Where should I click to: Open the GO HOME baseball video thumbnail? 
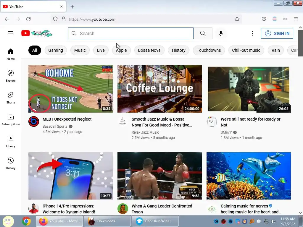(70, 89)
